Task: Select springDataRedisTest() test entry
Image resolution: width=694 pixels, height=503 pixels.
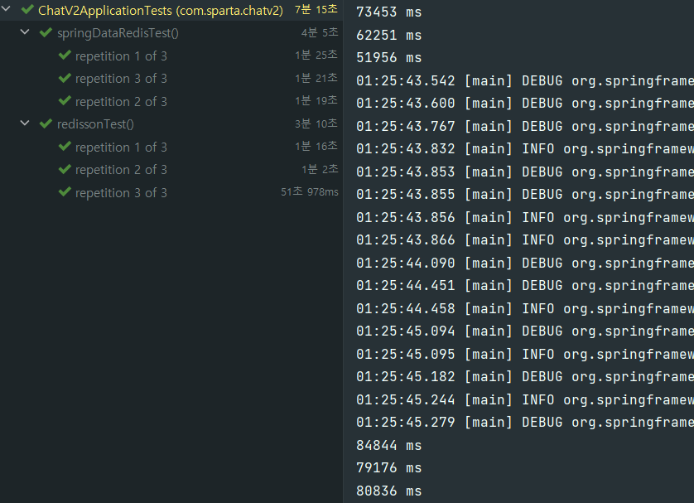Action: pos(118,33)
